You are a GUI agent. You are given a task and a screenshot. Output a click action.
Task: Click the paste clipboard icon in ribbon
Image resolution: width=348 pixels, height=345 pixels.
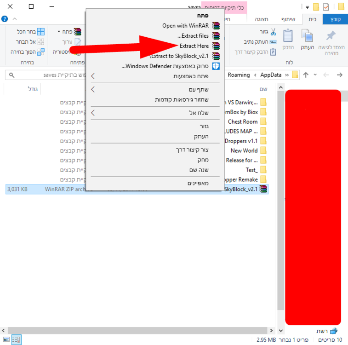[288, 35]
